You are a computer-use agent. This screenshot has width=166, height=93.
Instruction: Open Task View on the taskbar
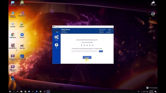pos(17,91)
